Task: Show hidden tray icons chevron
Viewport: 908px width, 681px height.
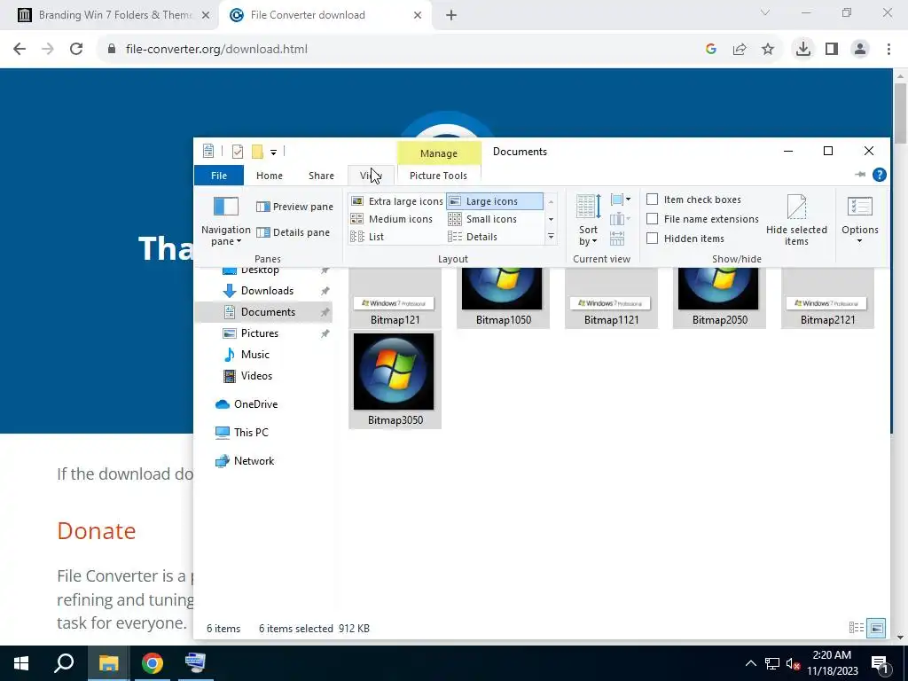Action: click(750, 663)
